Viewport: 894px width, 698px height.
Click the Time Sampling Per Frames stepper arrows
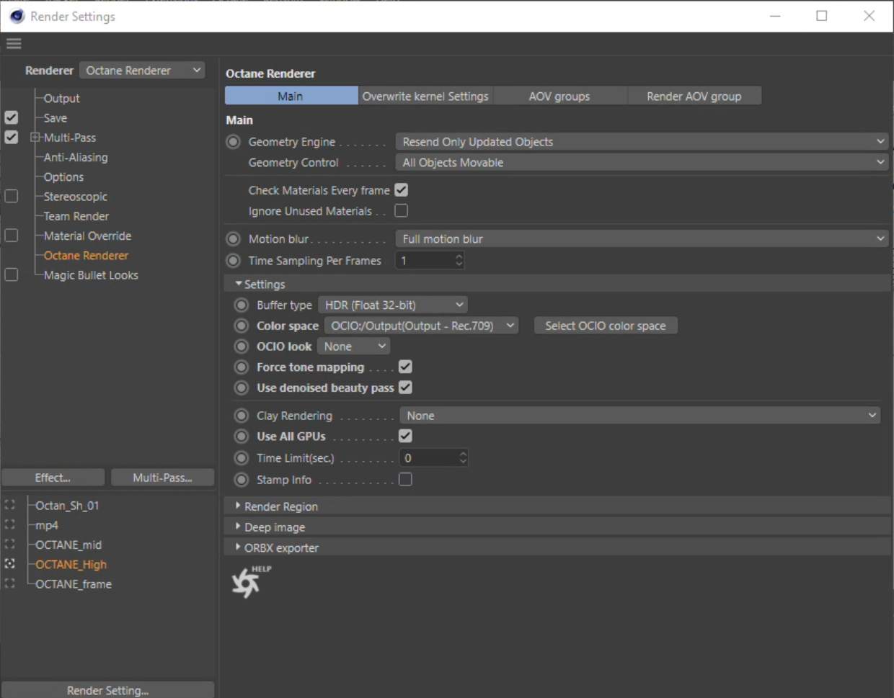point(459,260)
